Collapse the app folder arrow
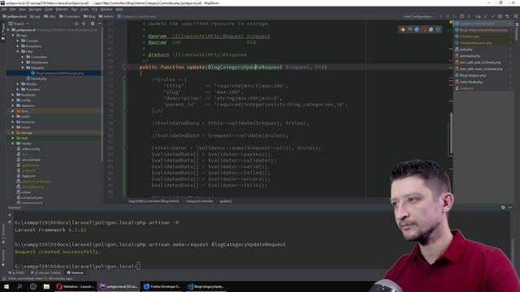Screen dimensions: 520x292 tap(13, 36)
